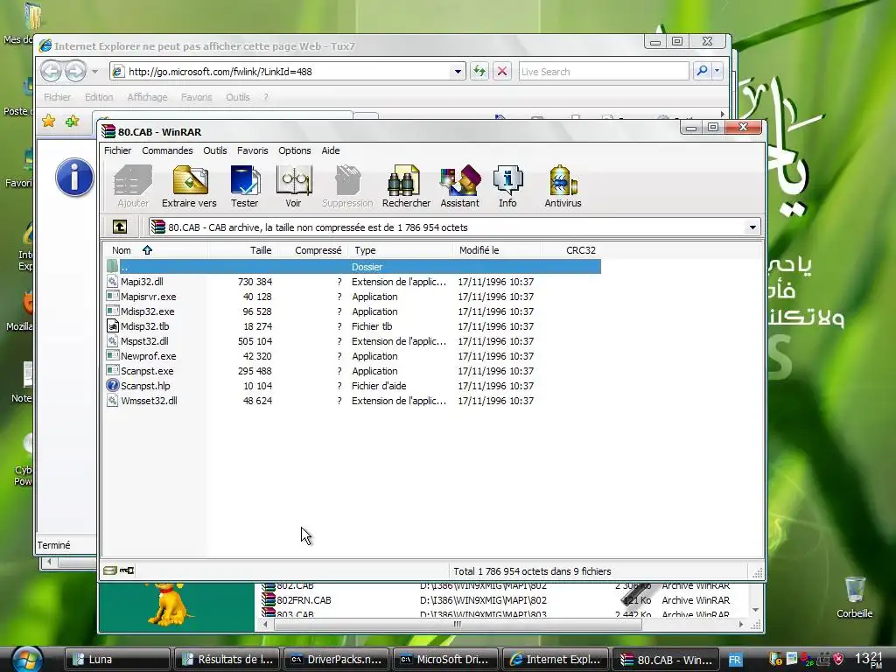Select the Newprof.exe file row
Image resolution: width=896 pixels, height=672 pixels.
(x=352, y=356)
